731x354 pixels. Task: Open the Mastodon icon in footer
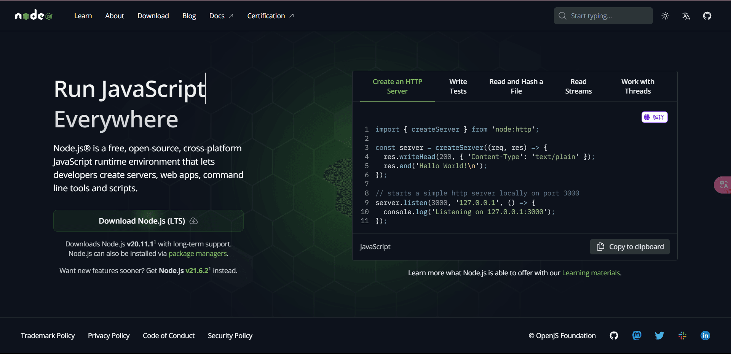coord(637,335)
